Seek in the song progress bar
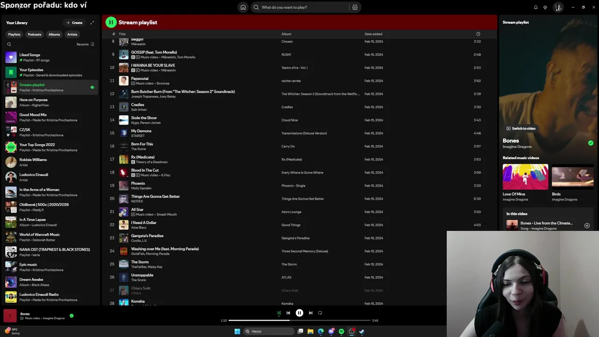The width and height of the screenshot is (599, 337). coord(299,320)
